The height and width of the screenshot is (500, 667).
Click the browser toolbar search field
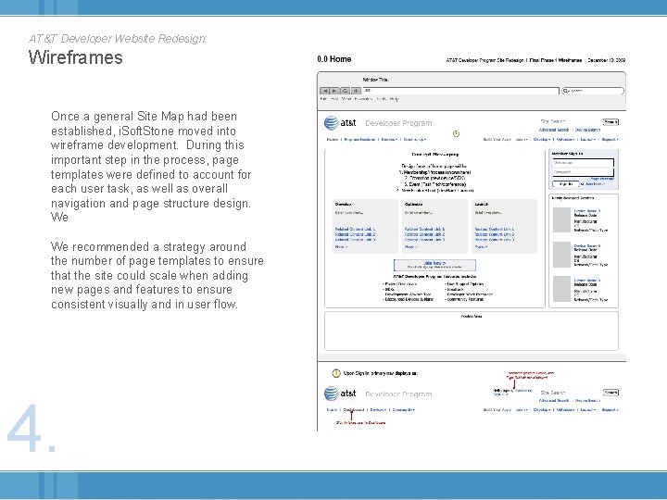click(x=593, y=91)
